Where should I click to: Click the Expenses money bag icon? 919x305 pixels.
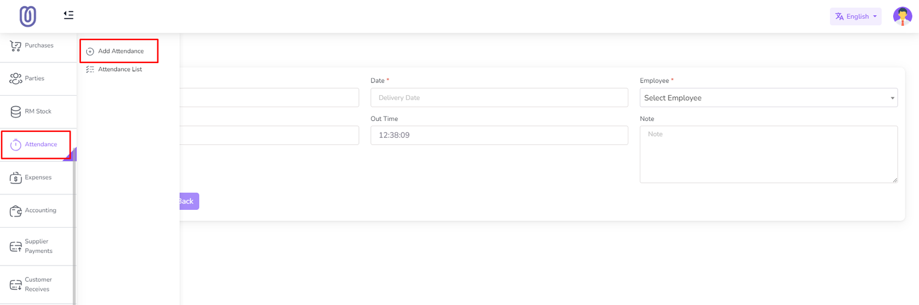coord(16,178)
